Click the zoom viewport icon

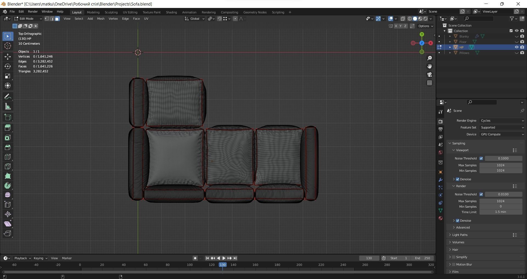pos(430,58)
